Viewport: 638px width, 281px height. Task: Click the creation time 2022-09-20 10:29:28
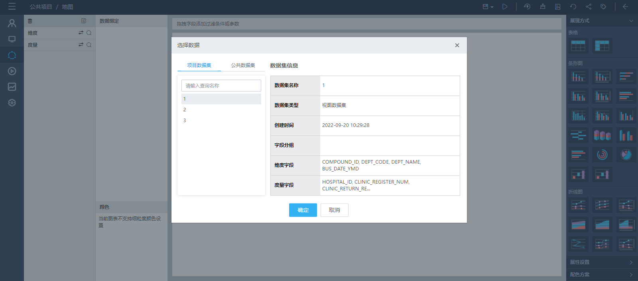[346, 125]
